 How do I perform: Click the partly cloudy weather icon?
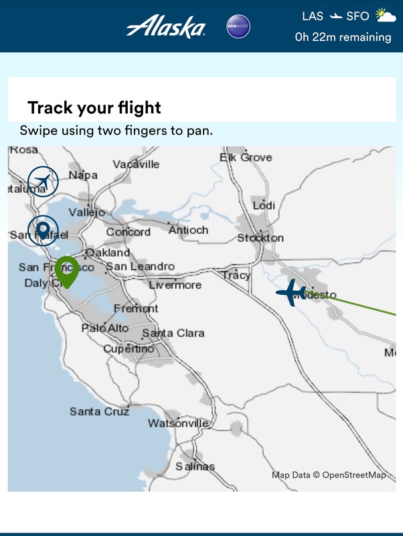point(384,15)
